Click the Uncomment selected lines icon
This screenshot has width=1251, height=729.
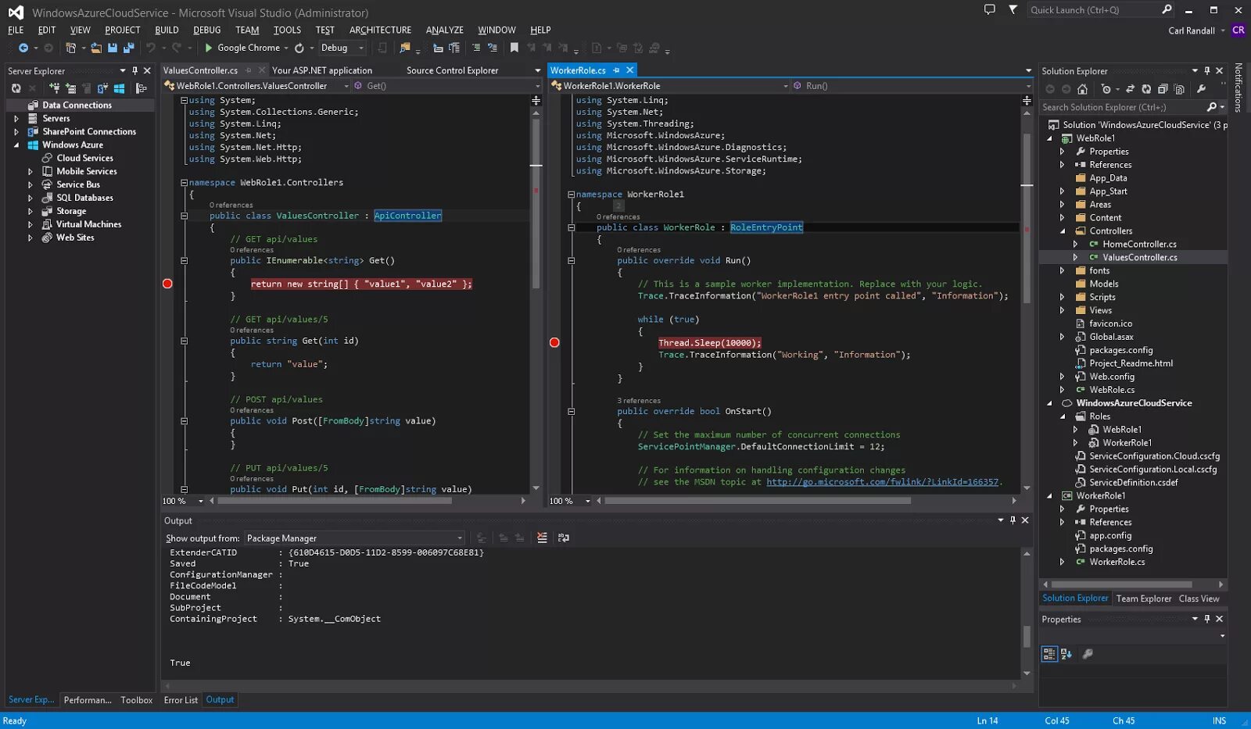[x=492, y=48]
